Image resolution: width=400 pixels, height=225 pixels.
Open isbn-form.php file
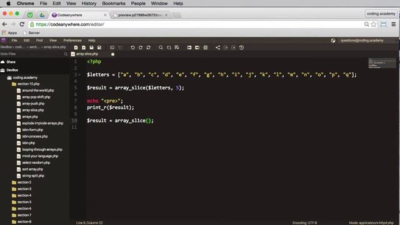click(x=32, y=130)
